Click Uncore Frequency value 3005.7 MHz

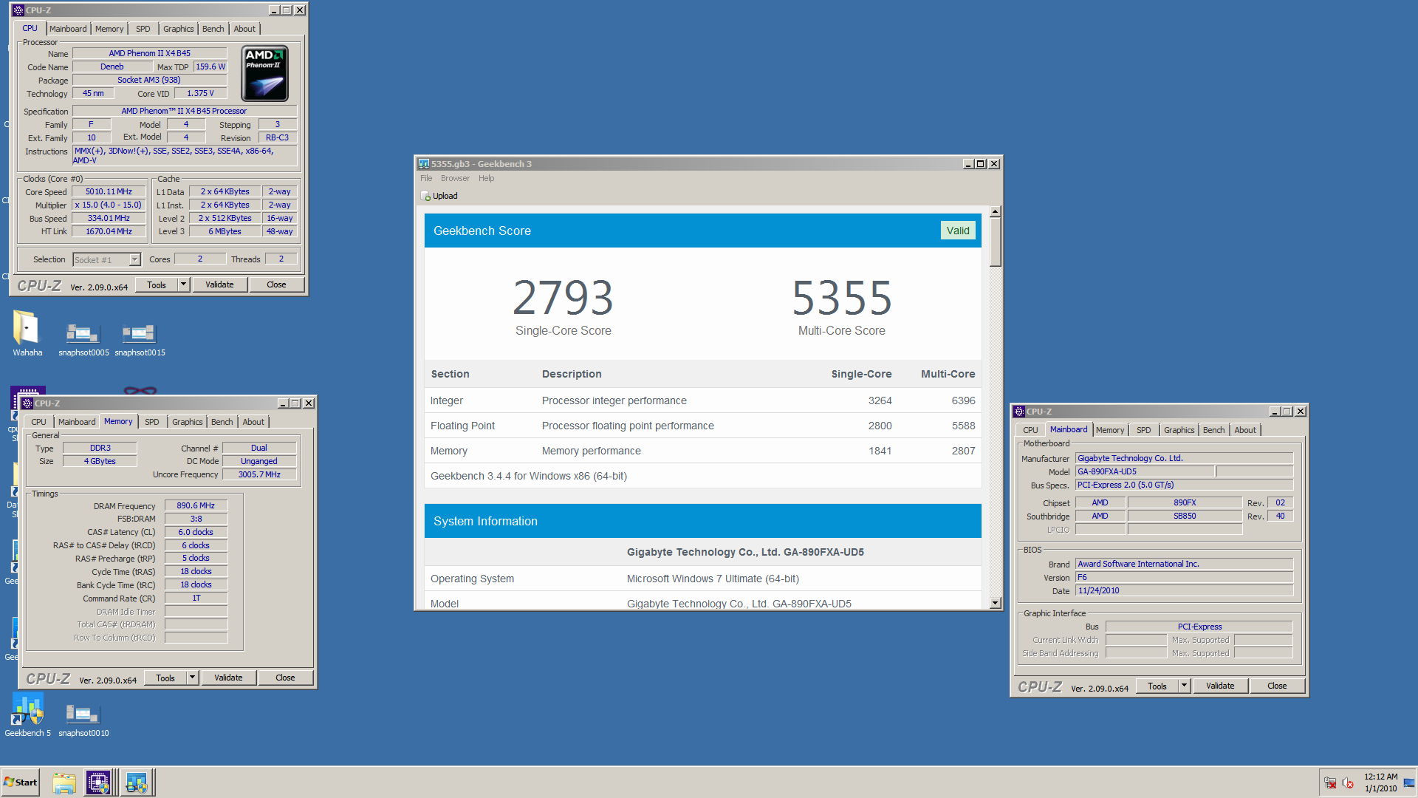click(259, 474)
